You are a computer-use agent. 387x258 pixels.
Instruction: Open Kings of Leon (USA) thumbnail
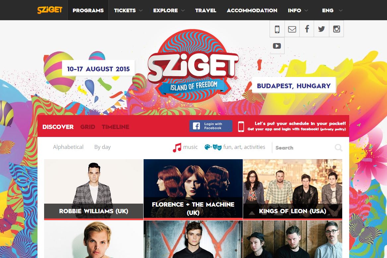tap(292, 189)
